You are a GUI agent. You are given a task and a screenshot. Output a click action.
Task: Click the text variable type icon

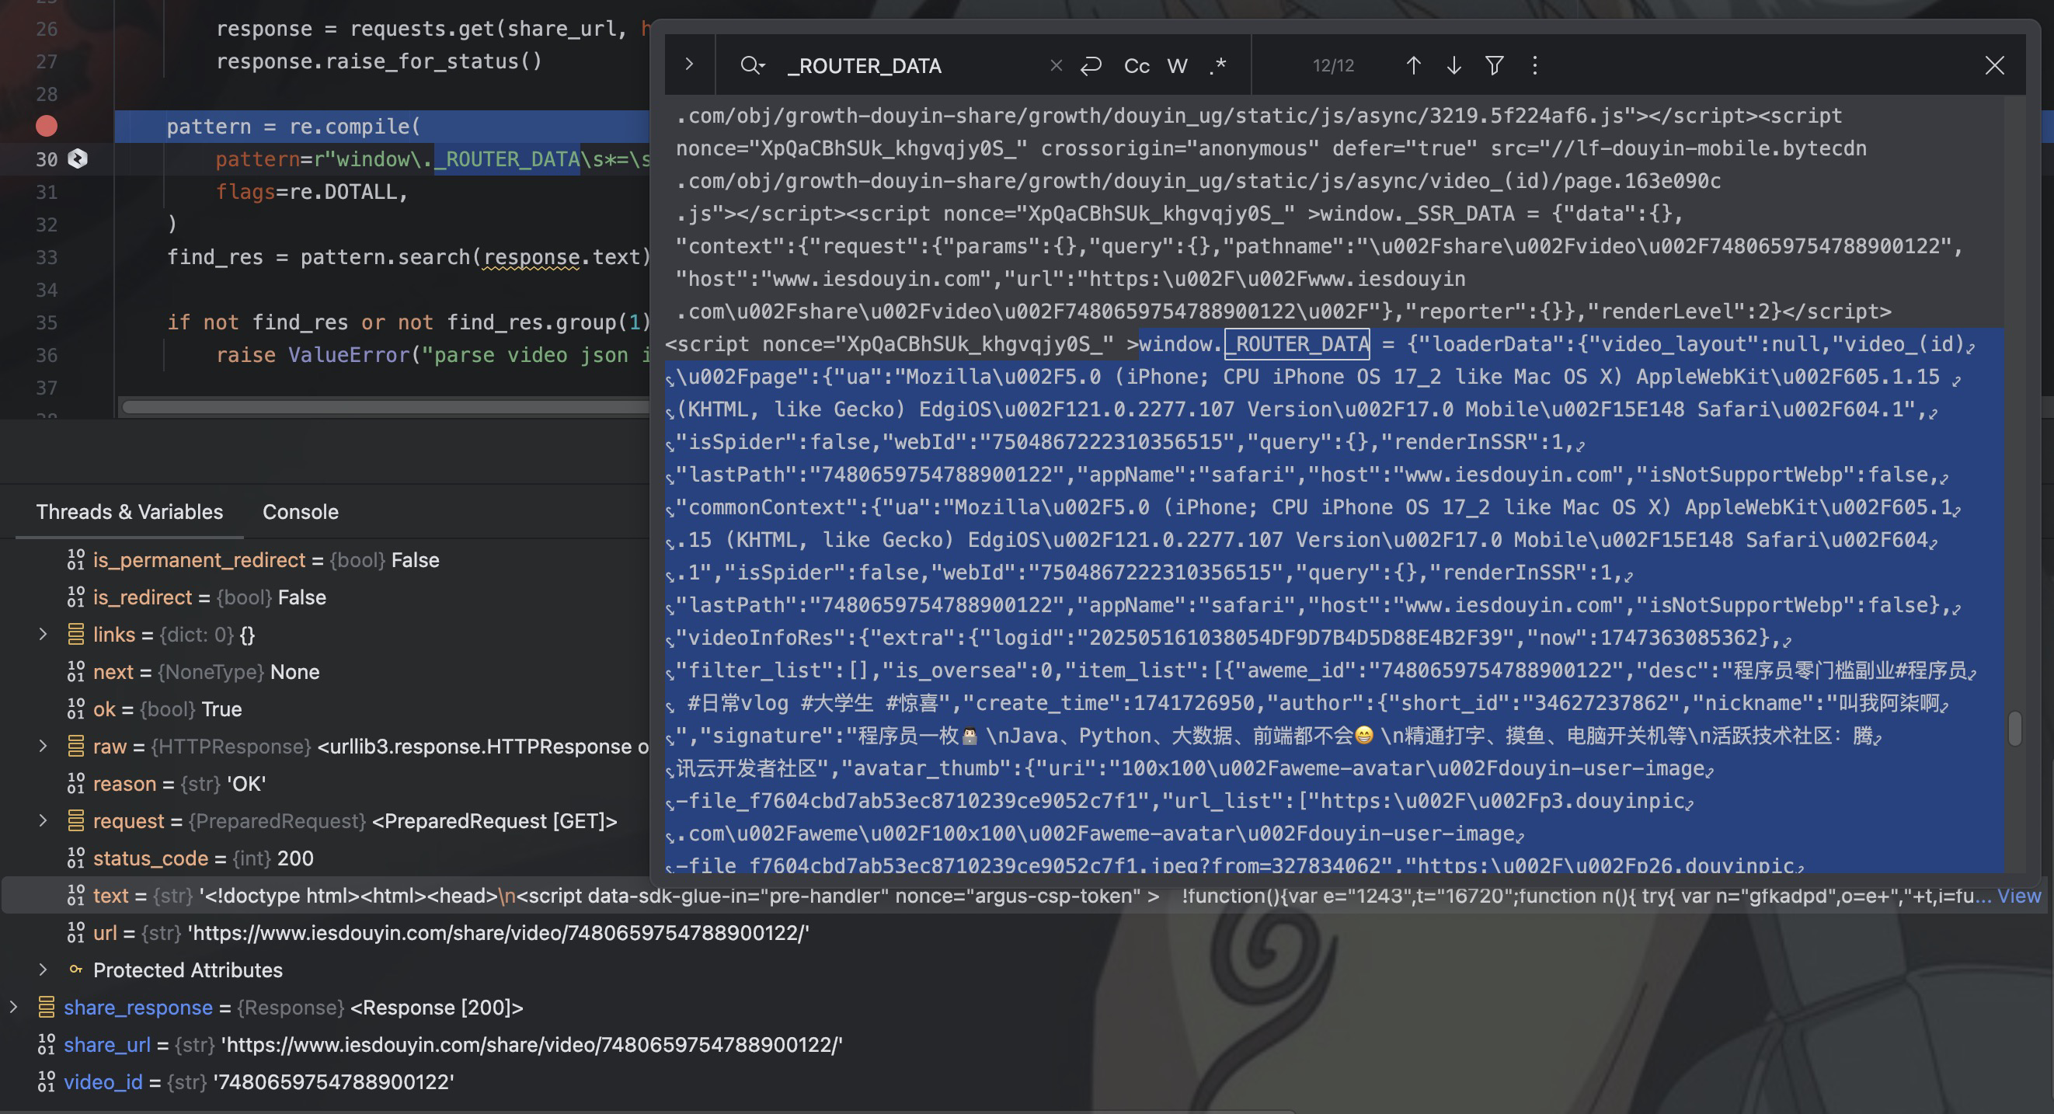pyautogui.click(x=76, y=896)
